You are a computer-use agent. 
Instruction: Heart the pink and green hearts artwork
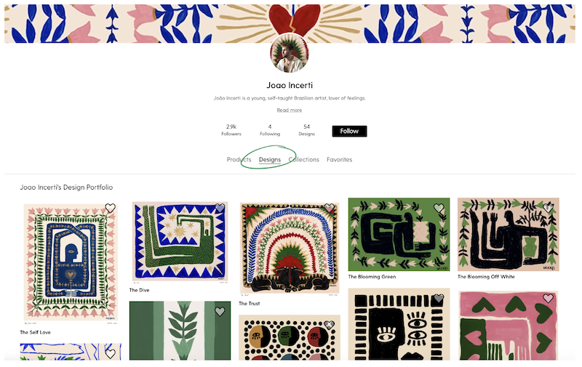[x=549, y=298]
